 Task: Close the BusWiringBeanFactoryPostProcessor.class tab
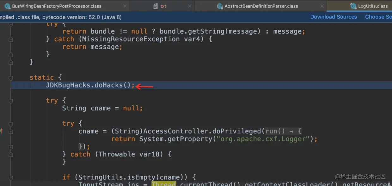point(125,6)
